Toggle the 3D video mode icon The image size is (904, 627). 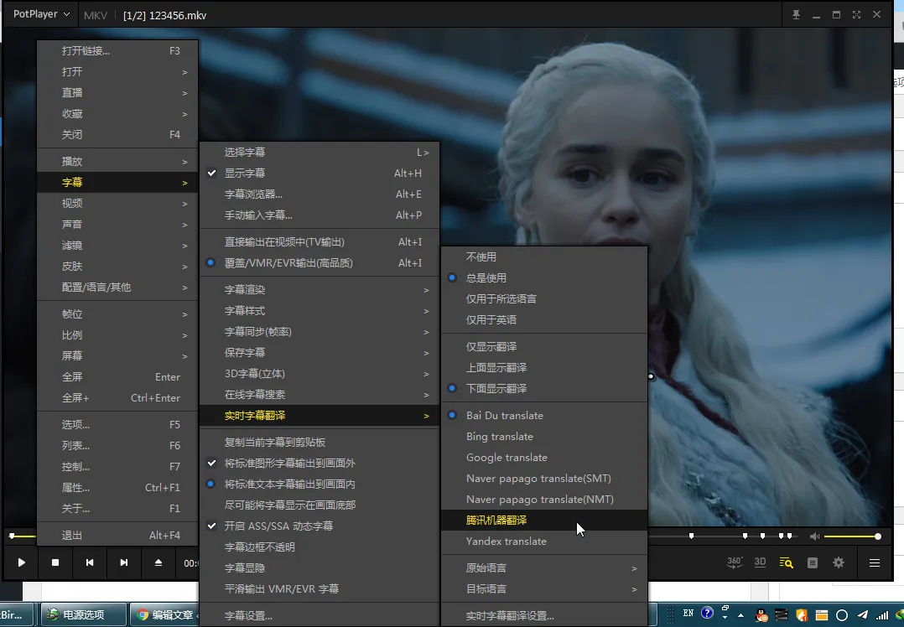[761, 562]
